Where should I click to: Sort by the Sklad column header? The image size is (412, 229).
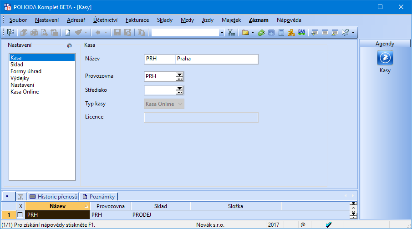click(x=161, y=206)
